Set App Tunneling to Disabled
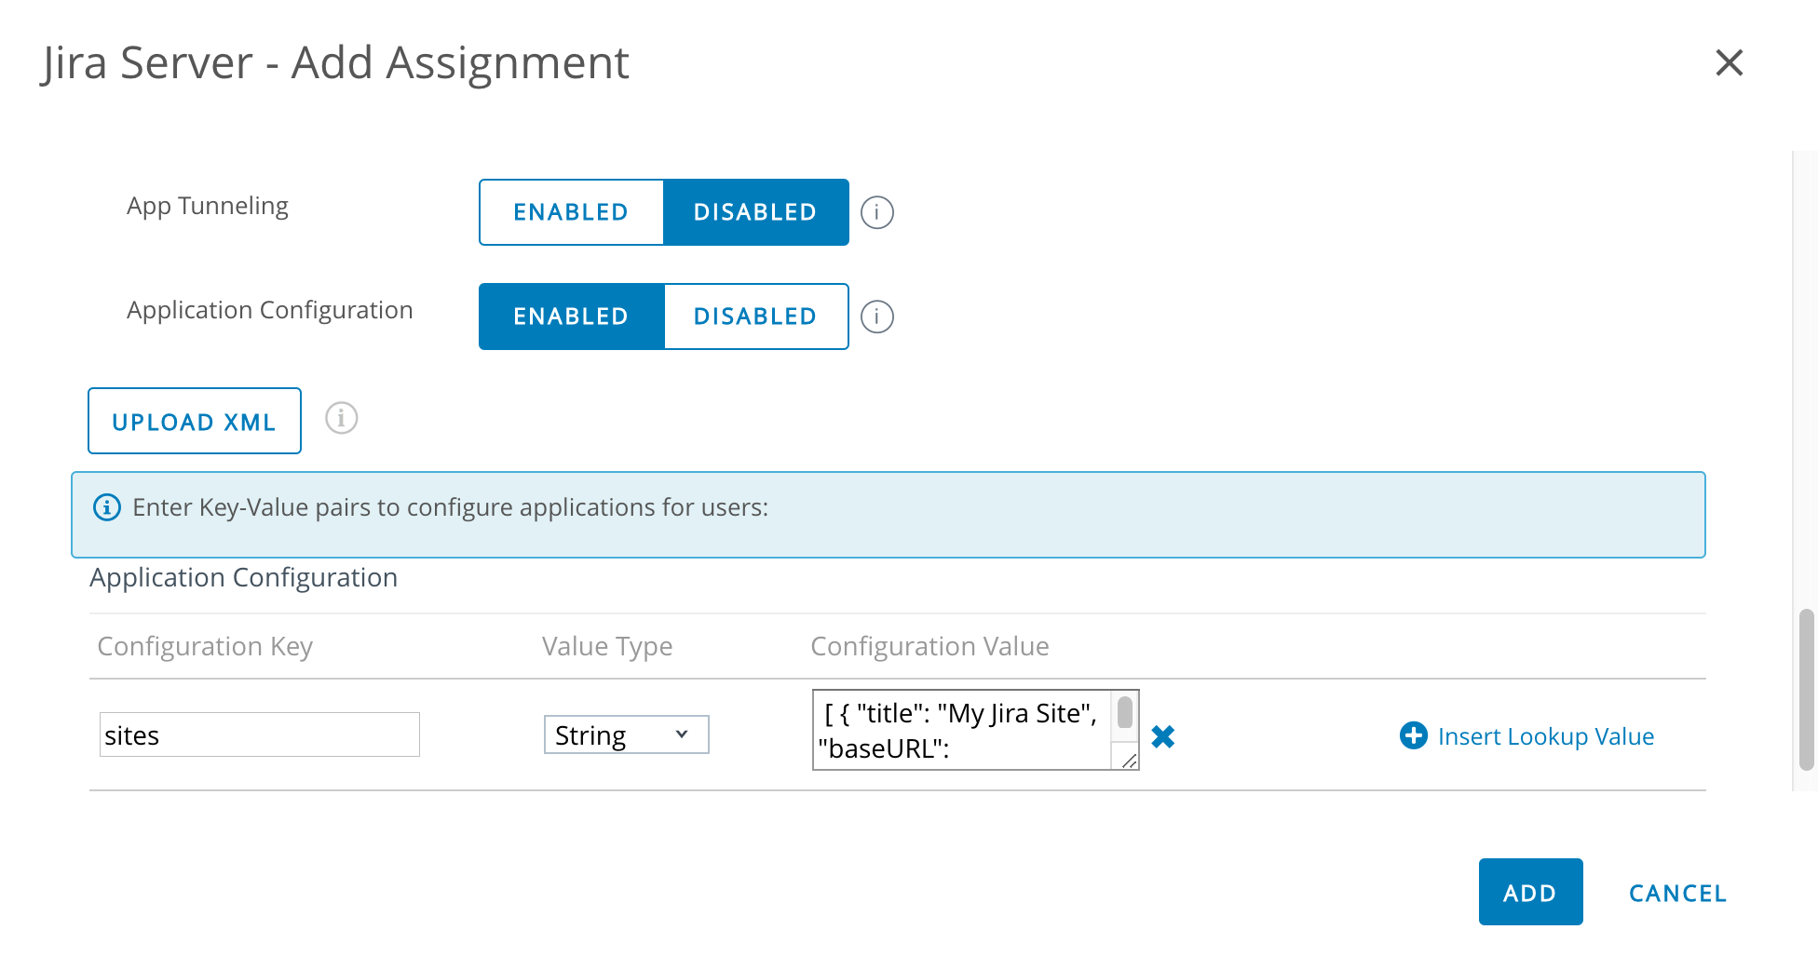The height and width of the screenshot is (970, 1818). (755, 212)
